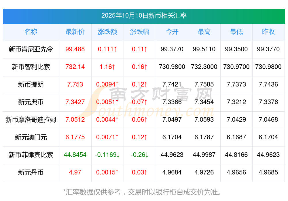288x201 pixels.
Task: Select the 新币菲律宾比索 row
Action: click(x=31, y=155)
